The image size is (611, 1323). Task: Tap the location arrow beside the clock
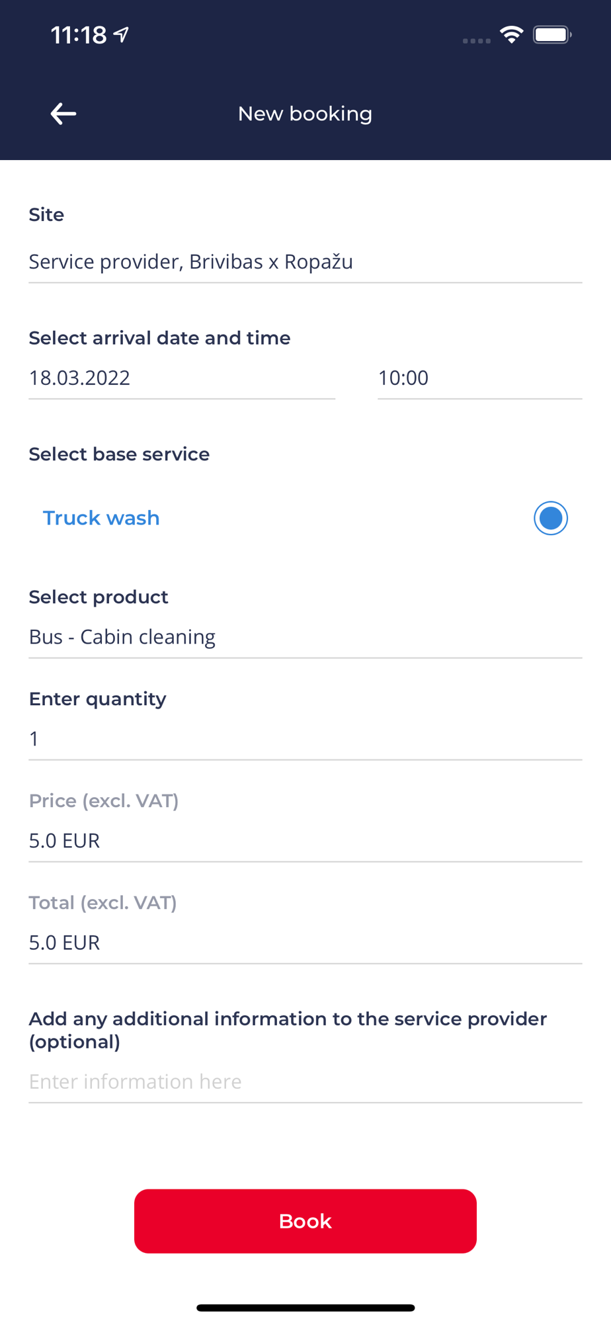(122, 34)
